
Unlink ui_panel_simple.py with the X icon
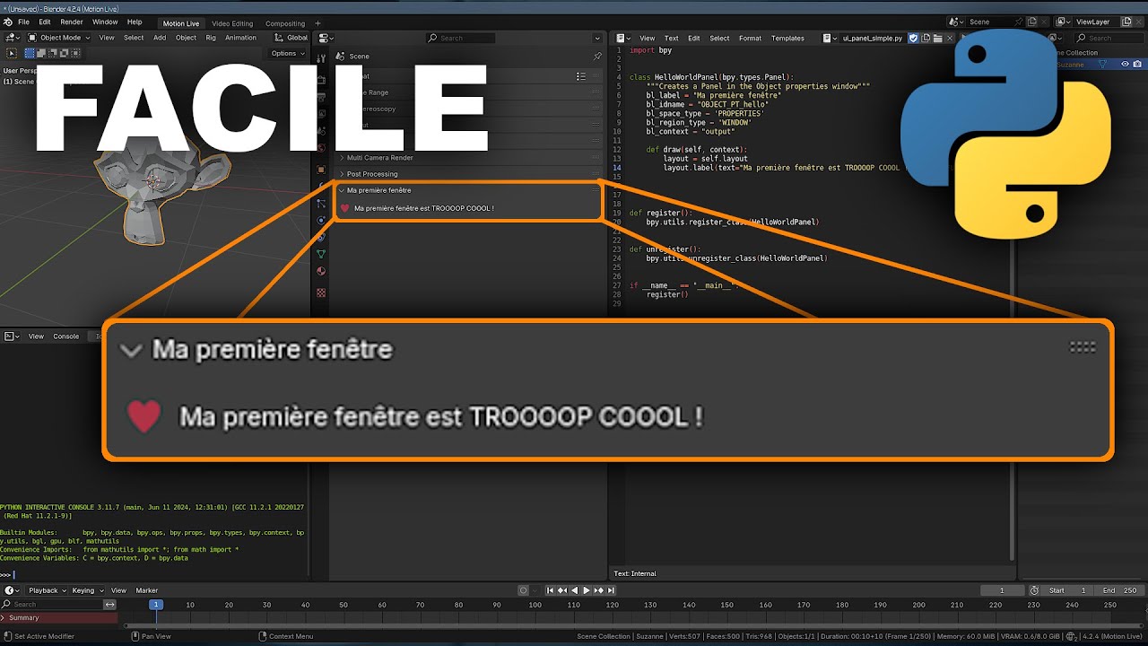tap(950, 38)
